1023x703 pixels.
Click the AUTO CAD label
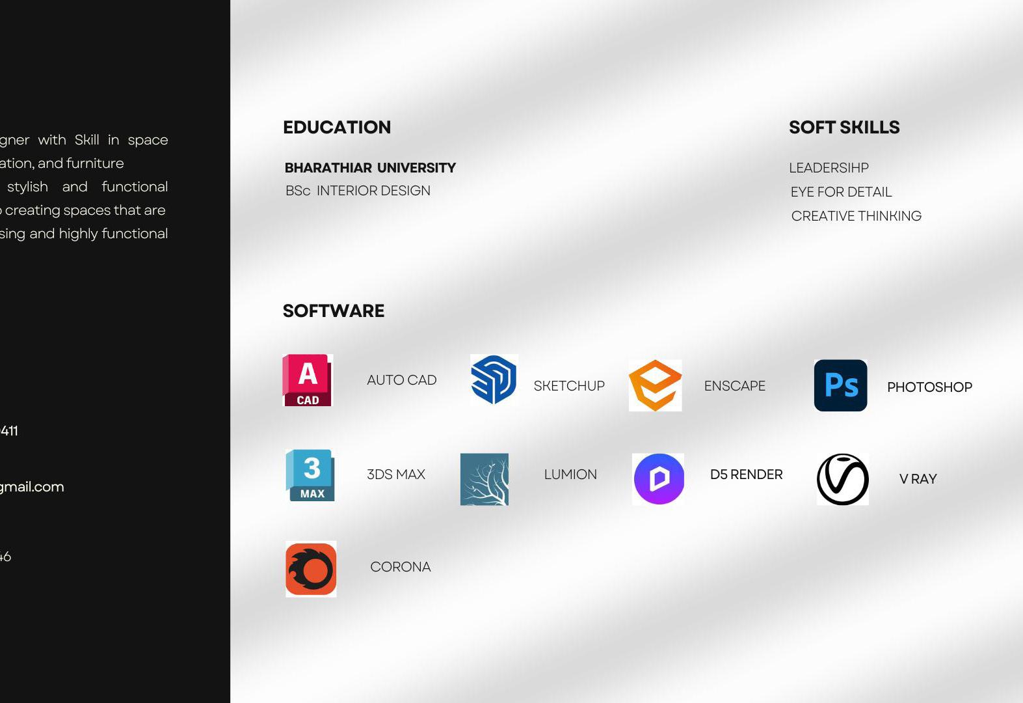pyautogui.click(x=401, y=380)
